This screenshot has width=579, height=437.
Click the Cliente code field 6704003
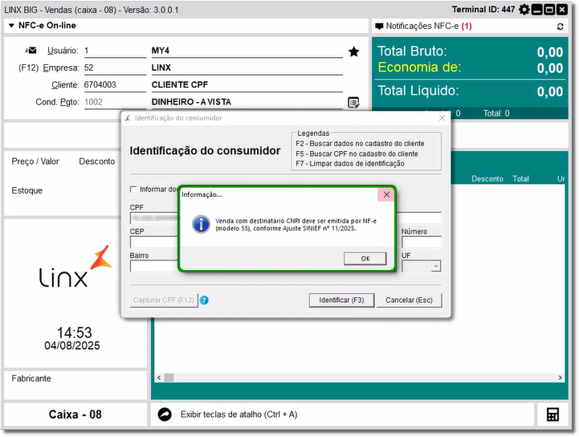115,85
